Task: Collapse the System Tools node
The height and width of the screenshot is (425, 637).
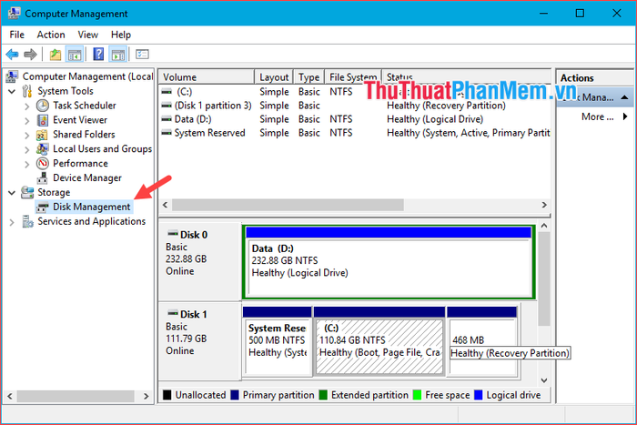Action: pyautogui.click(x=12, y=91)
